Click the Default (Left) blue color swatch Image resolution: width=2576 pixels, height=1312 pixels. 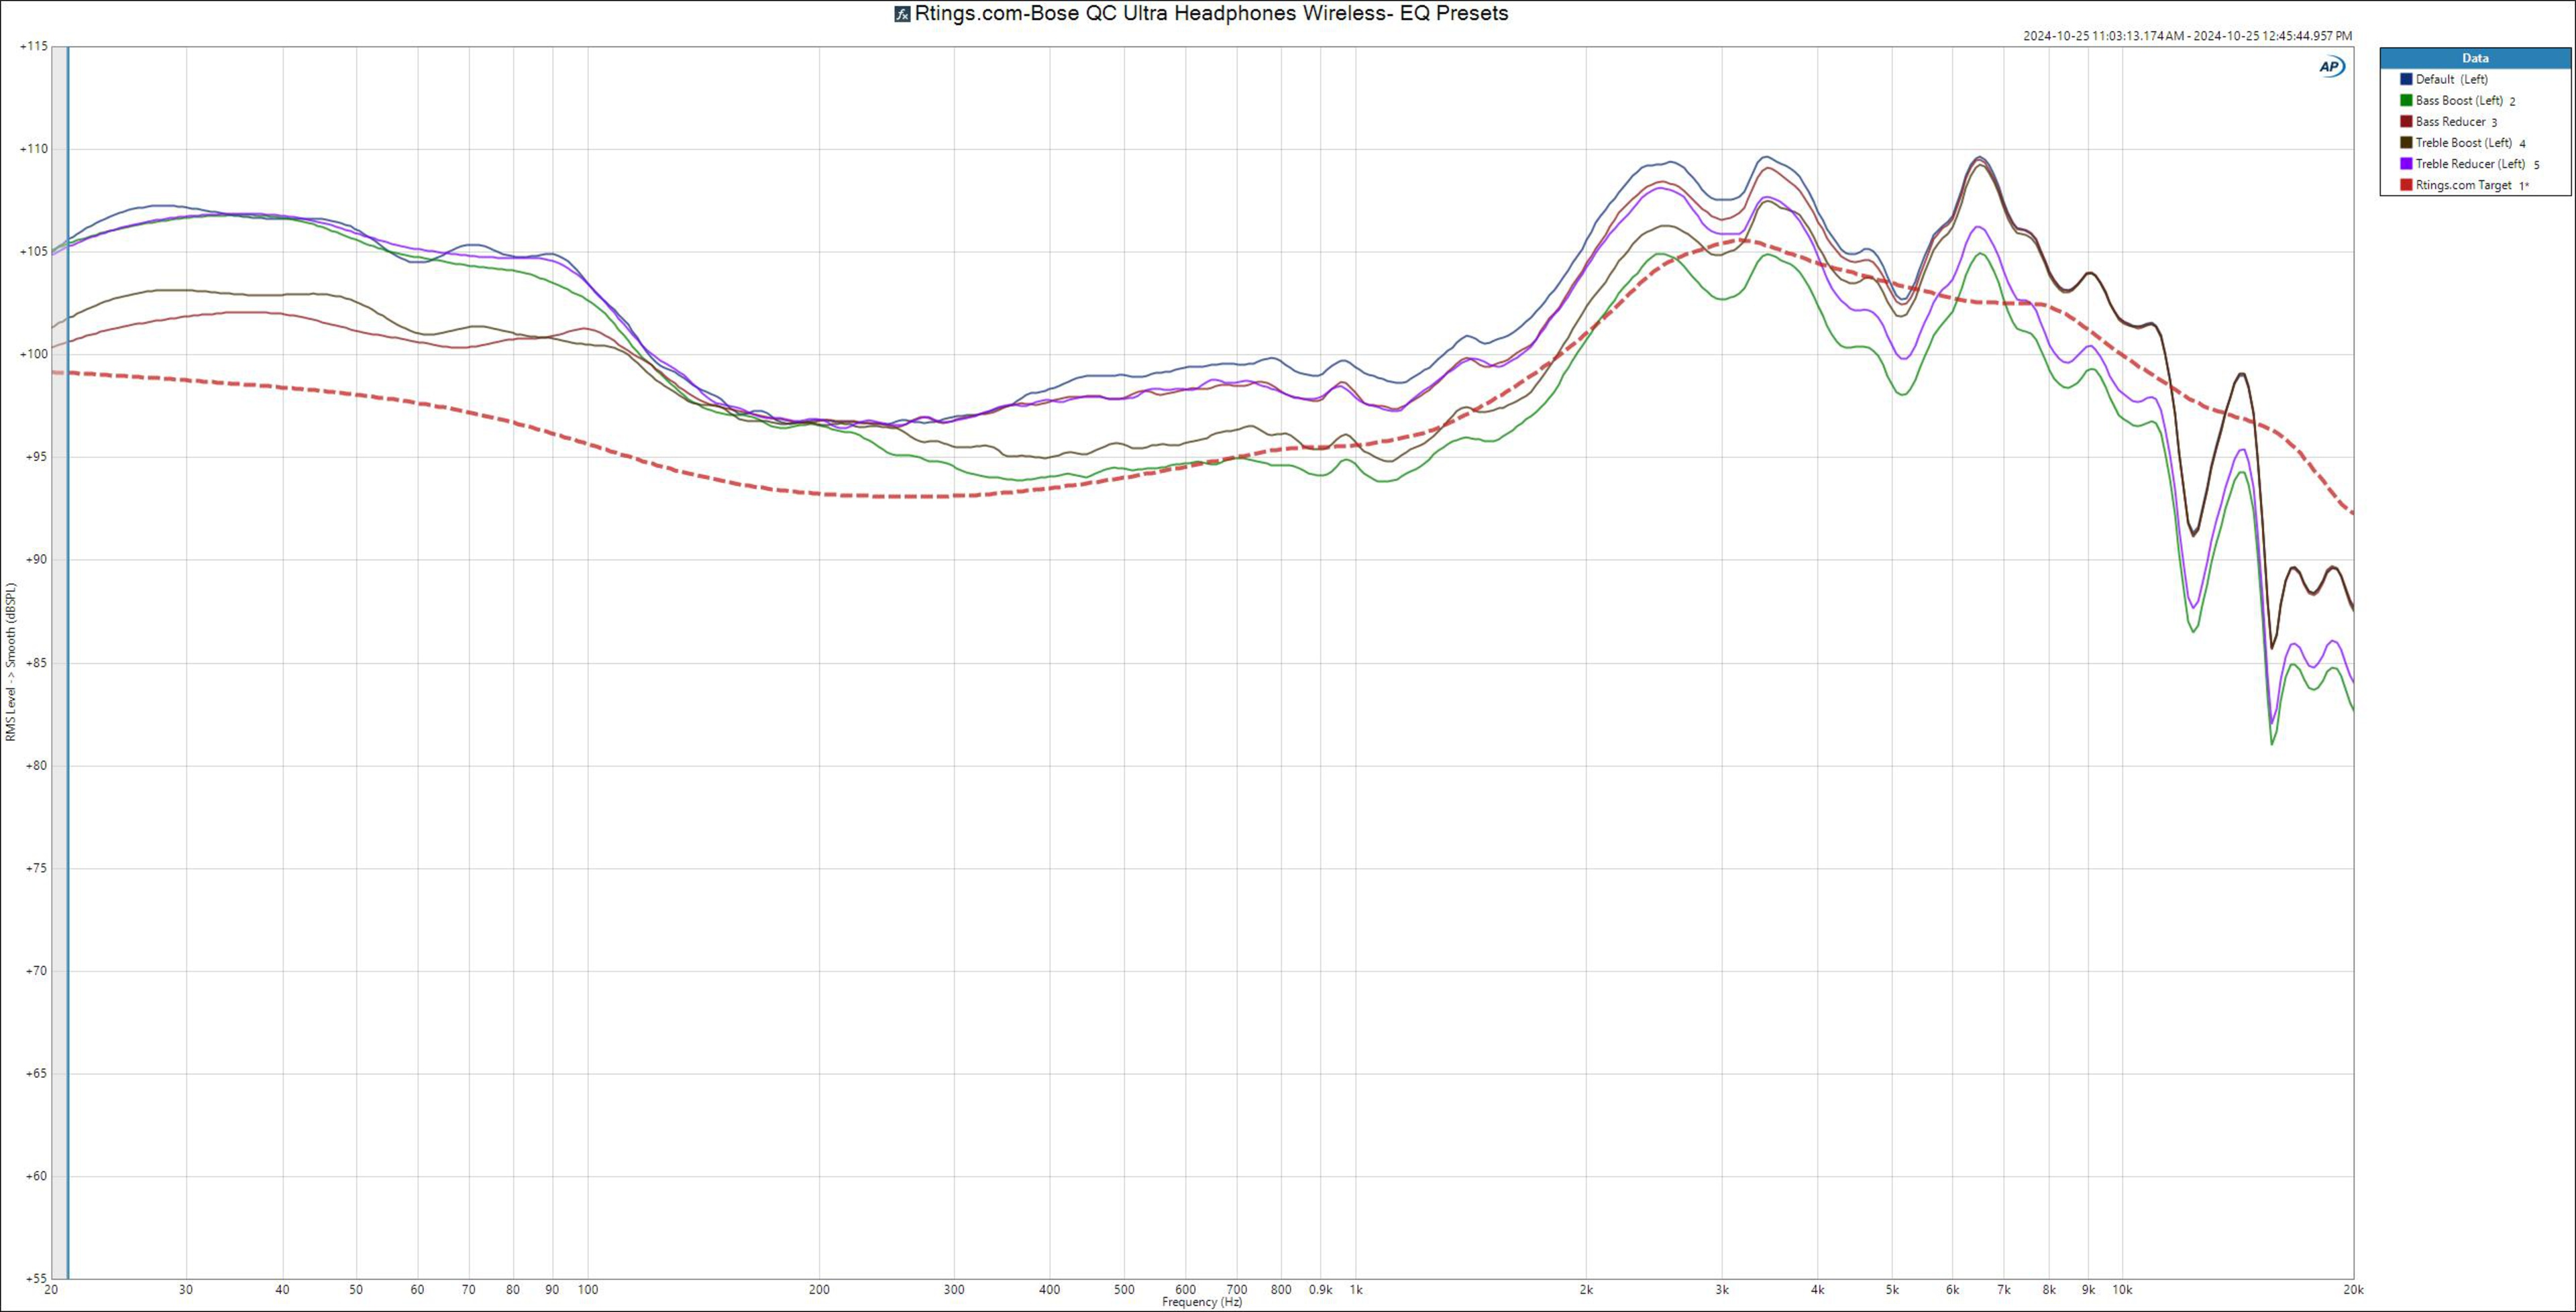pyautogui.click(x=2406, y=79)
